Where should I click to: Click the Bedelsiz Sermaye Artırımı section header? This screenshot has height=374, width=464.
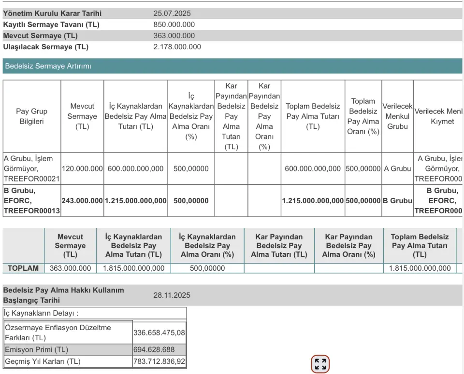[x=48, y=66]
